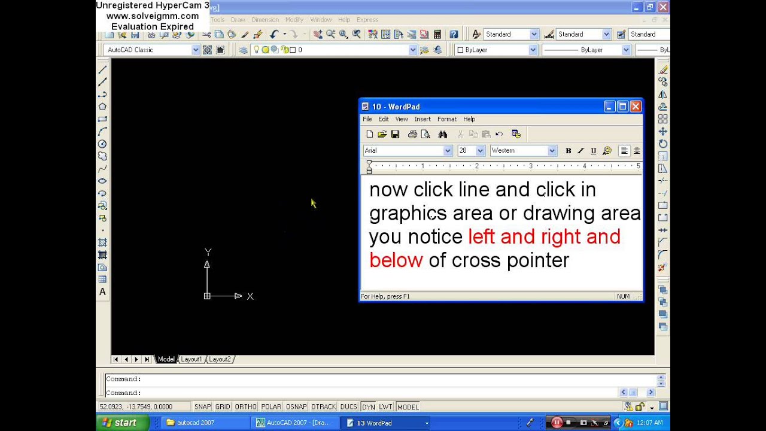Screen dimensions: 766x431
Task: Pick the Polygon drawing tool
Action: tap(102, 107)
